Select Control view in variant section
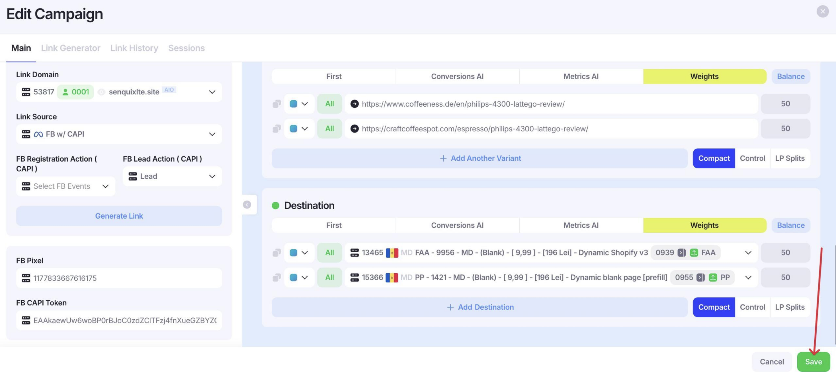Viewport: 836px width, 372px height. tap(752, 158)
